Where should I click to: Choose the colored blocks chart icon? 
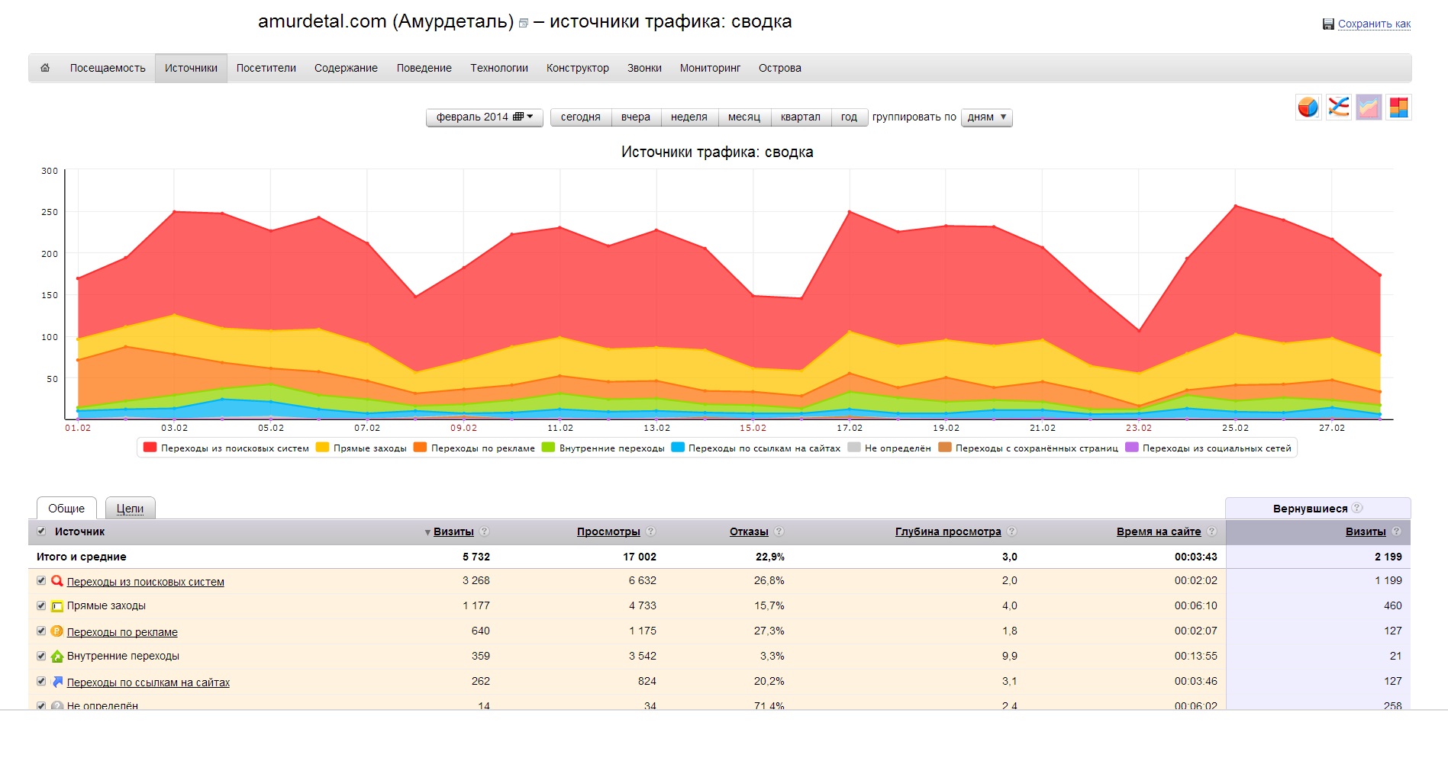1398,108
